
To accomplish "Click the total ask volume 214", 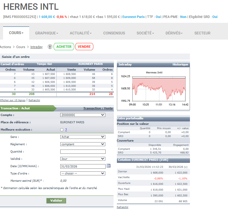I will (92, 94).
